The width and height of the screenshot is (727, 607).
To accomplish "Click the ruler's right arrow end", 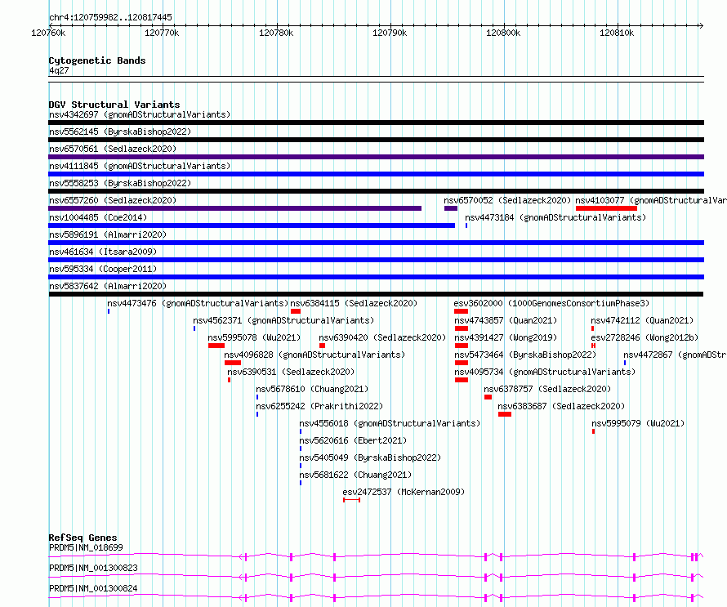I will point(701,25).
